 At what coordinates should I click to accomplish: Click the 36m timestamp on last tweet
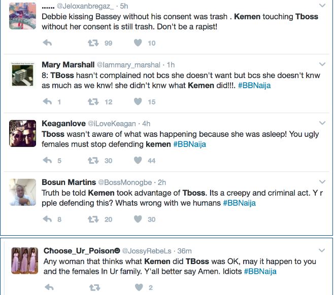tap(185, 251)
